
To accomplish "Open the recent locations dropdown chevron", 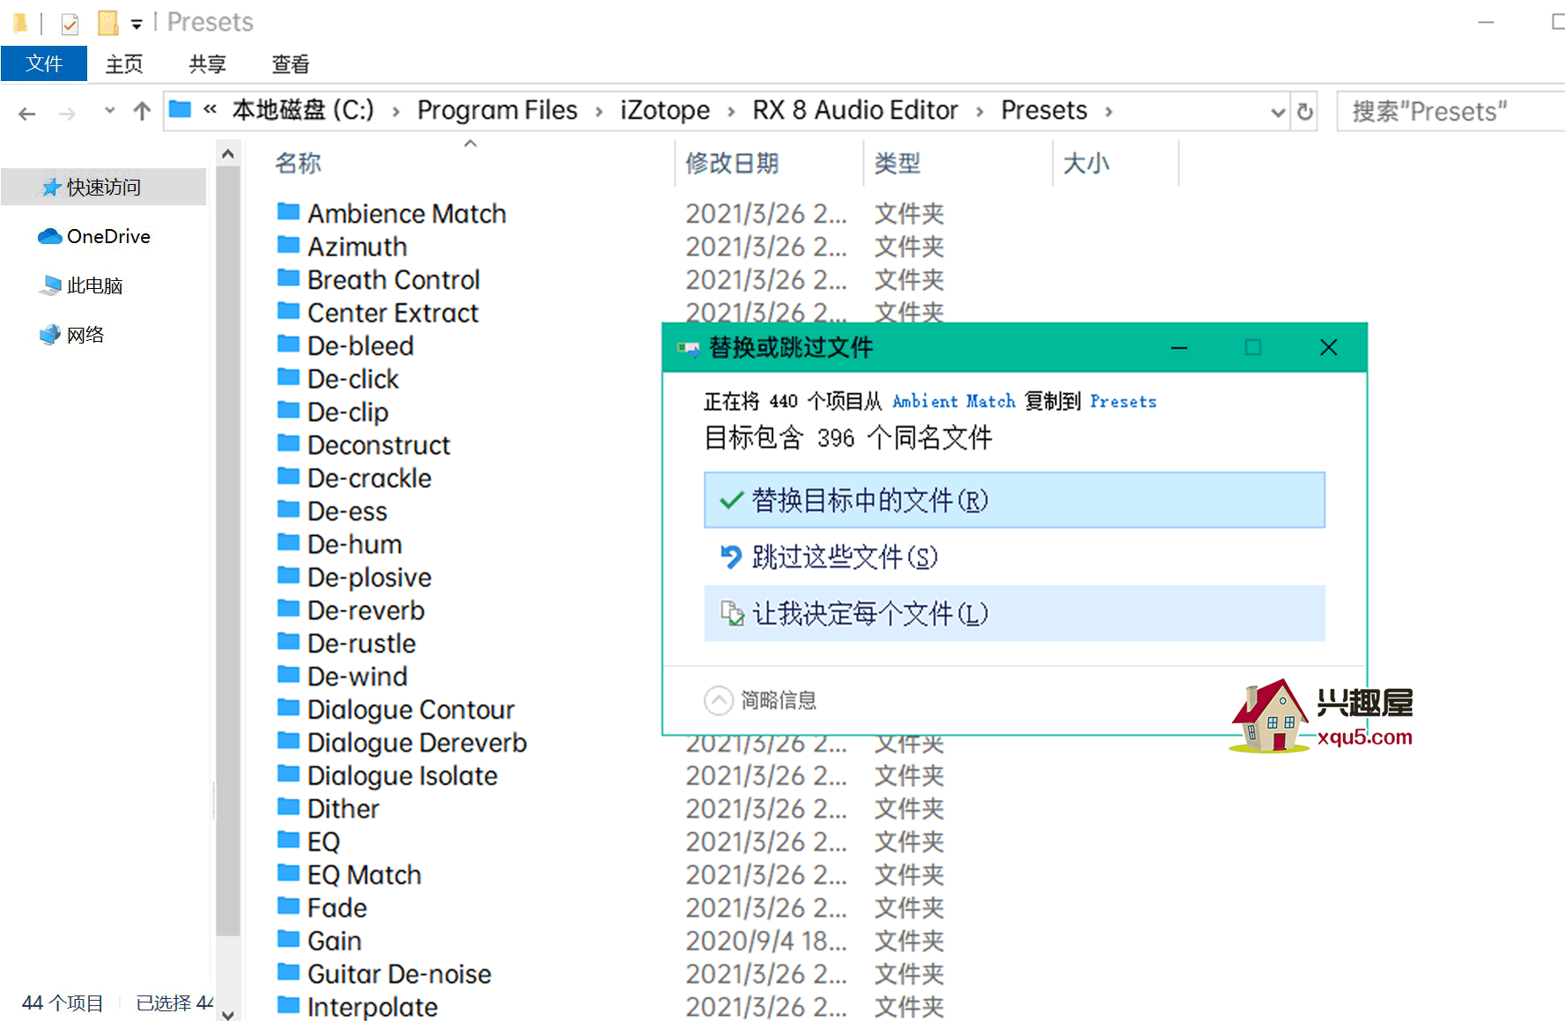I will [109, 110].
